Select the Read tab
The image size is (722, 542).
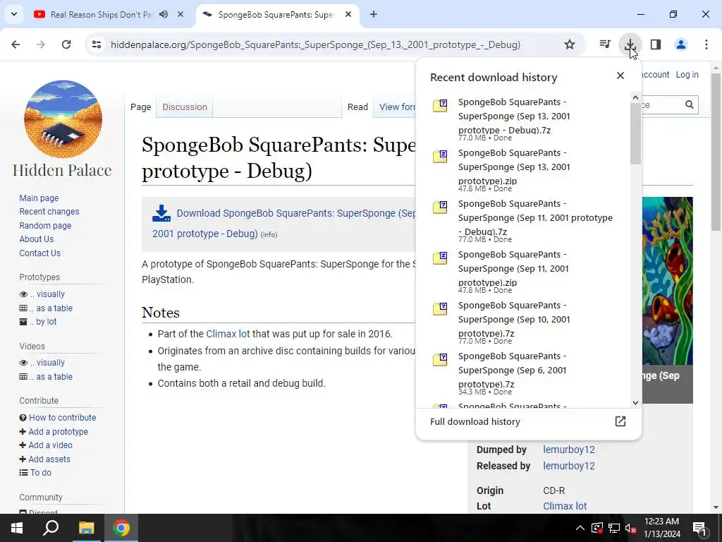click(x=357, y=107)
